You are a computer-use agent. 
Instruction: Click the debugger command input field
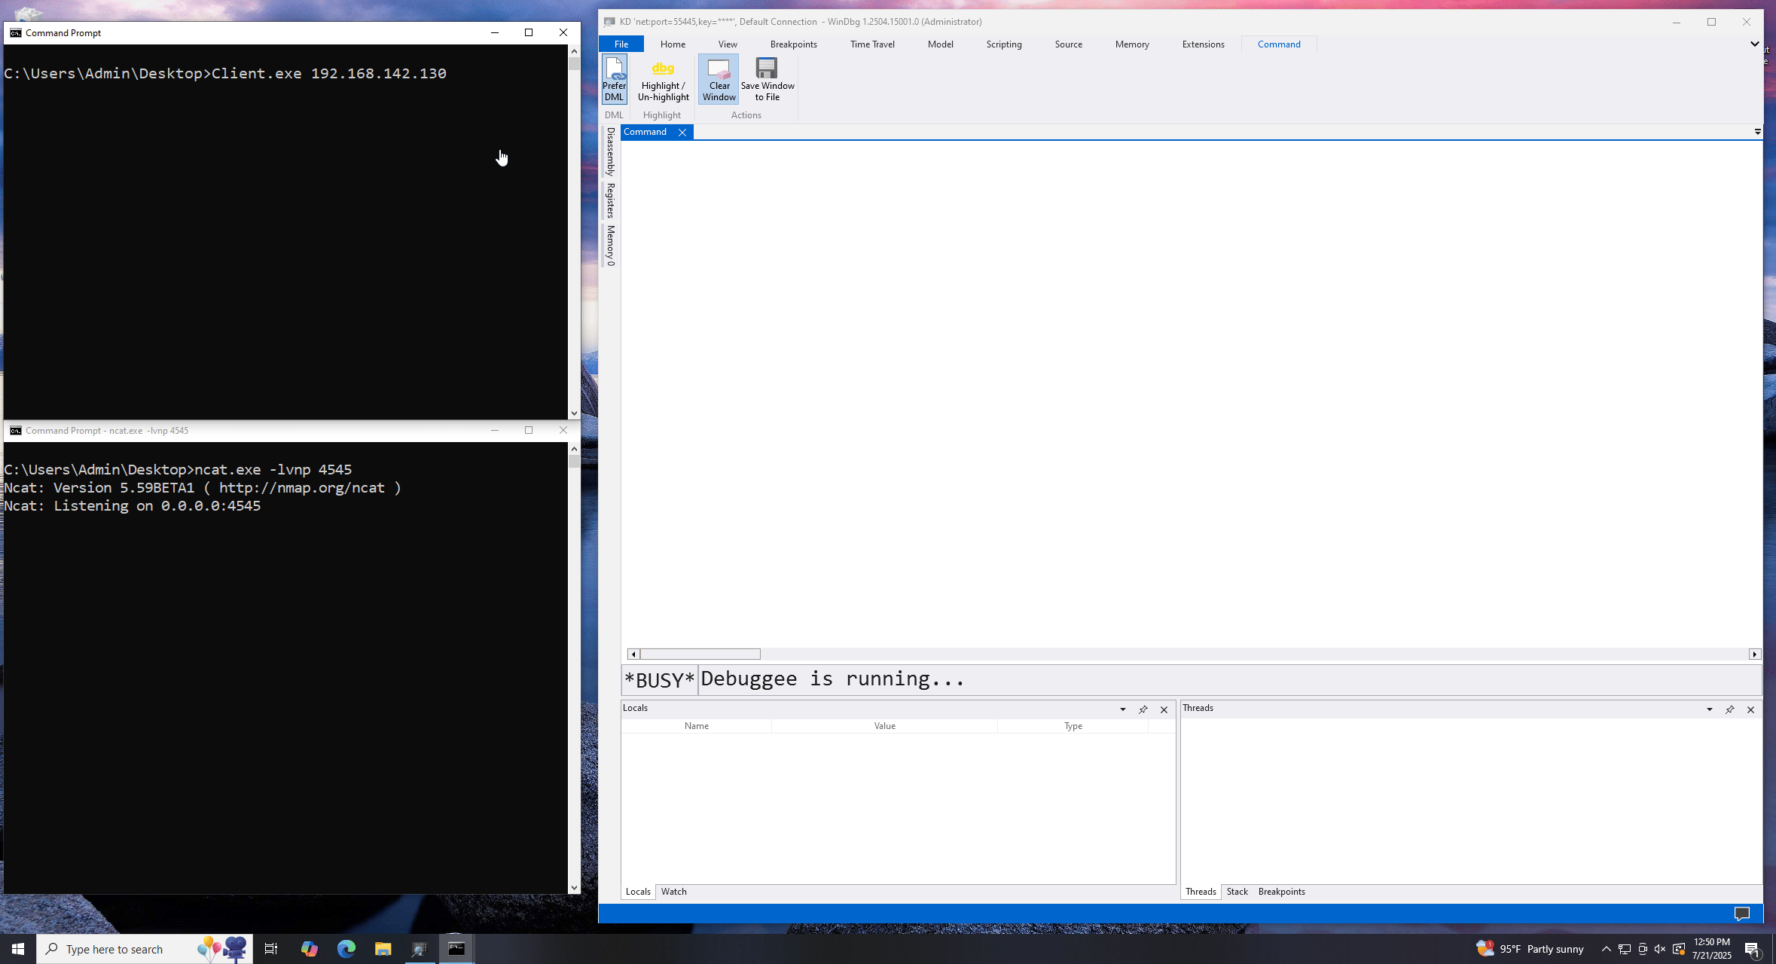pos(1229,679)
